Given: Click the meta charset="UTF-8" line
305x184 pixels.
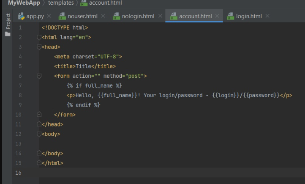Looking at the screenshot, I should (x=88, y=57).
